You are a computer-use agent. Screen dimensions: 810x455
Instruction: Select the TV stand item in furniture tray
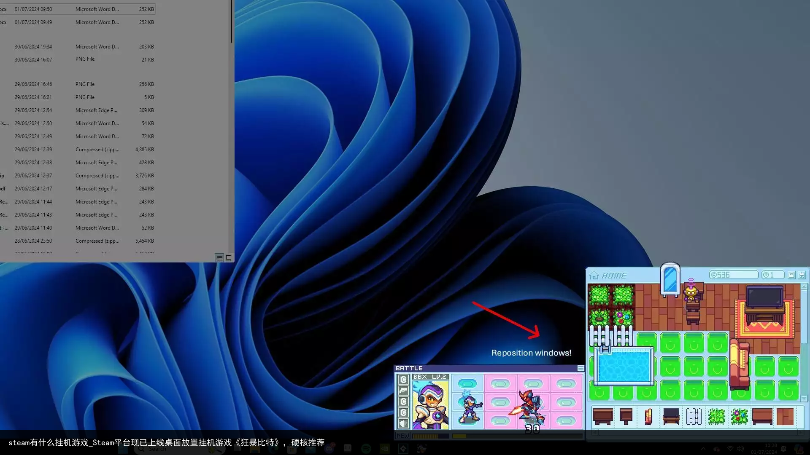click(x=671, y=416)
